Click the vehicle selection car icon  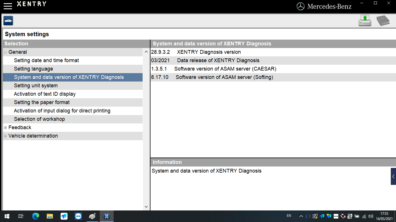(x=8, y=21)
